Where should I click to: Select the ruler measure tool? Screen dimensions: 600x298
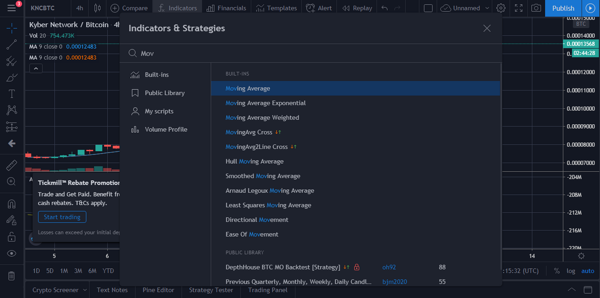coord(12,165)
